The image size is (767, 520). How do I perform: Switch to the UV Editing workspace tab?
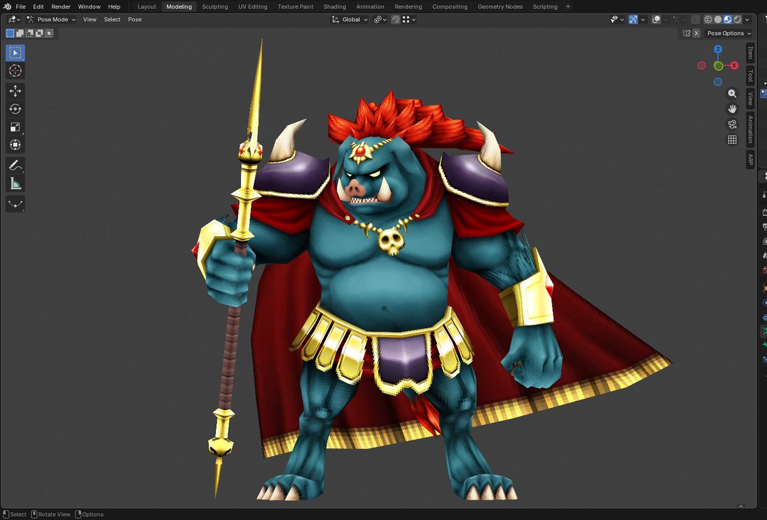click(x=252, y=6)
